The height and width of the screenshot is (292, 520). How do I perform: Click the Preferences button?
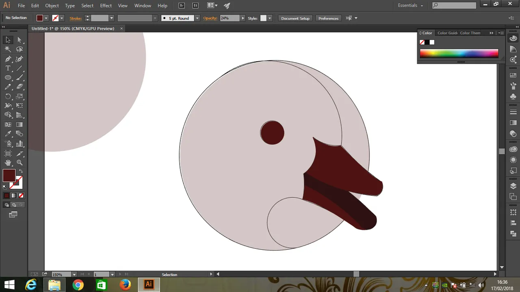(x=328, y=18)
